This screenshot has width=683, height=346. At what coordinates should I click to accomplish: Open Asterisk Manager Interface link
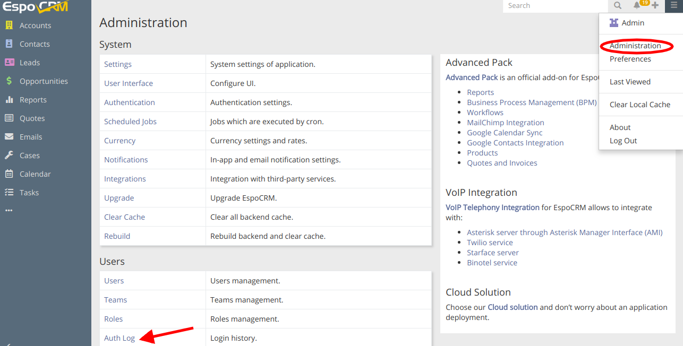(x=565, y=232)
